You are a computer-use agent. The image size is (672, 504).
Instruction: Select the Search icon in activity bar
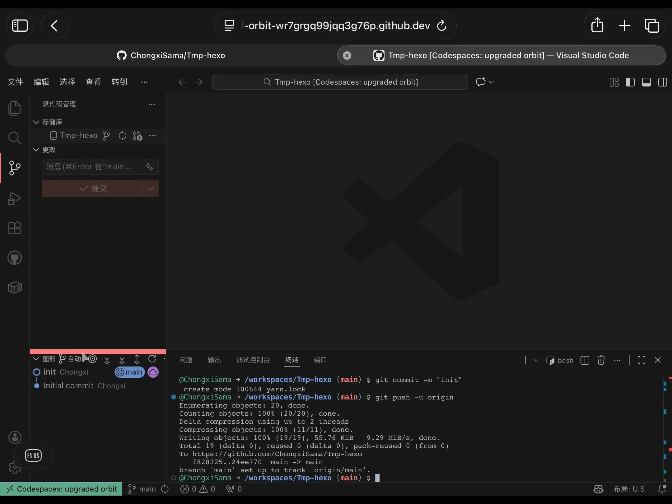(15, 138)
